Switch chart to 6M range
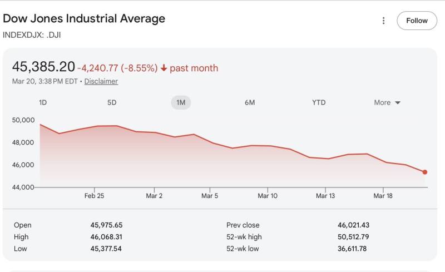The image size is (445, 272). click(x=250, y=102)
